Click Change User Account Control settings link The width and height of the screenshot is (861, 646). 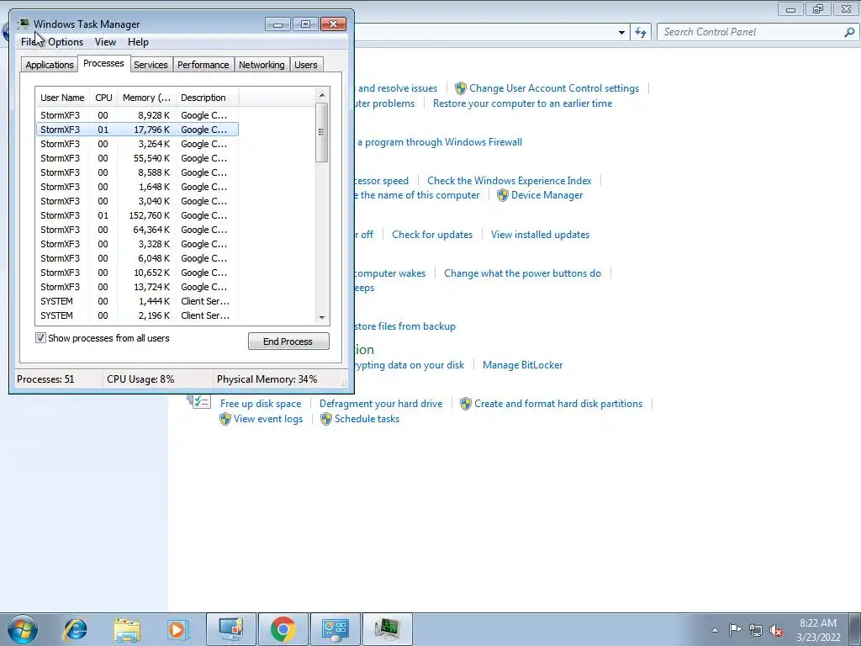tap(554, 87)
